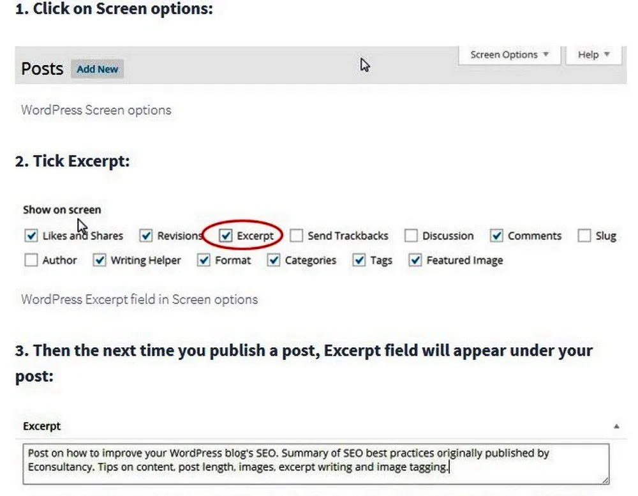This screenshot has width=638, height=496.
Task: Click 'WordPress Excerpt field in Screen options' caption
Action: pyautogui.click(x=140, y=300)
